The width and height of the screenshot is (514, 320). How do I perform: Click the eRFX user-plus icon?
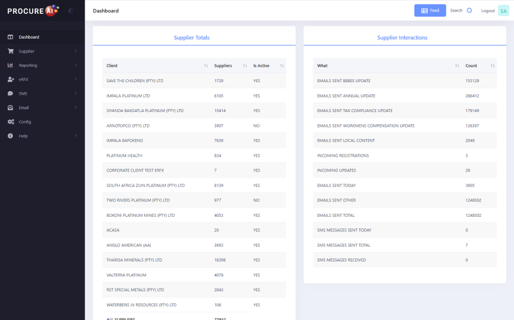(x=11, y=79)
